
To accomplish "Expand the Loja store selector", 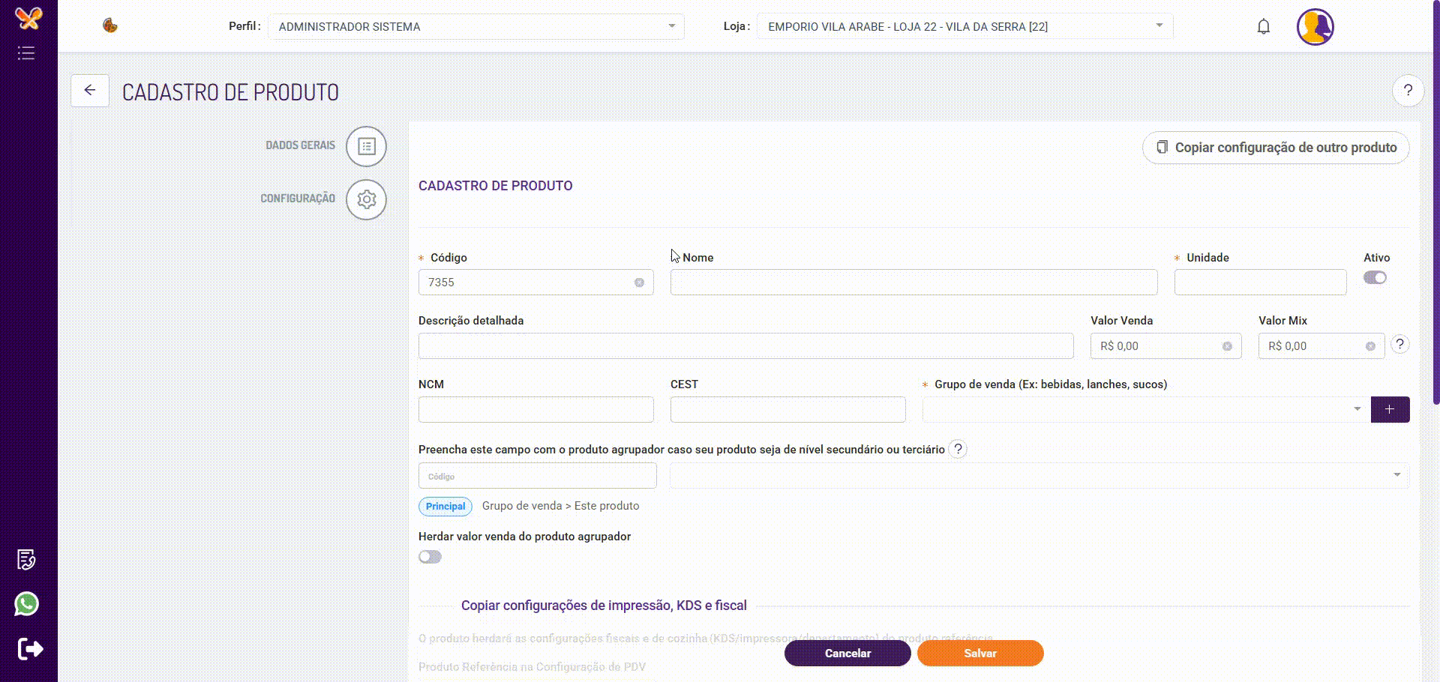I will [964, 27].
